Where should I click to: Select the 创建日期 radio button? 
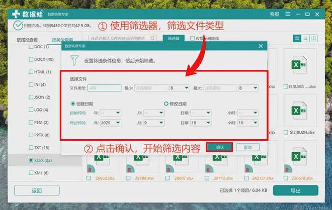coord(72,103)
